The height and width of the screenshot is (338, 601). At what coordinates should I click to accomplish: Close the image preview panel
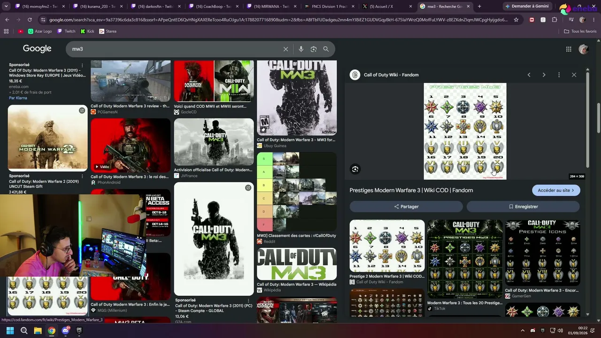(x=574, y=75)
